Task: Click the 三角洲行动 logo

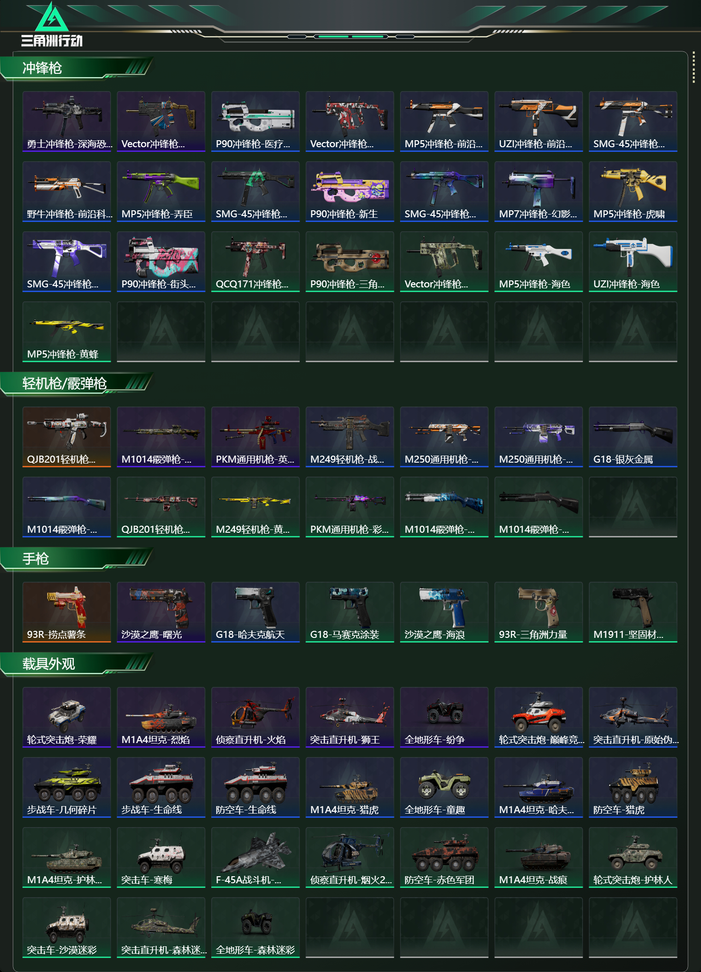Action: pyautogui.click(x=52, y=25)
